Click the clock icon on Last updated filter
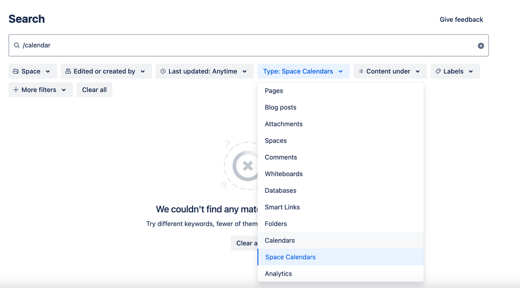The height and width of the screenshot is (288, 520). click(x=163, y=71)
